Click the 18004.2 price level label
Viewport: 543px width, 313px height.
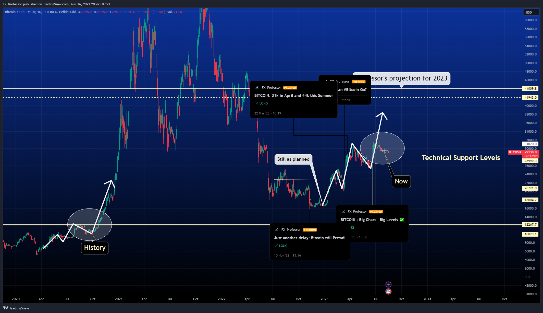[x=531, y=200]
